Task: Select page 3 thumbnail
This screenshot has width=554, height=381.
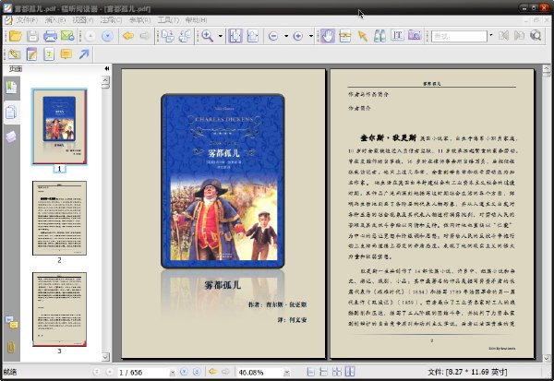Action: (59, 309)
